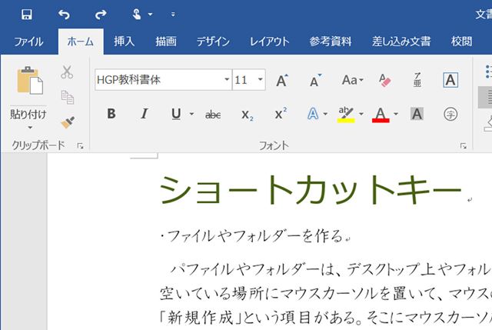Toggle superscript formatting

[x=281, y=113]
